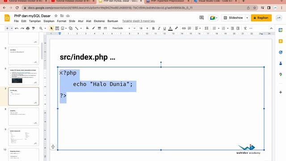Select the Paint format tool
286x161 pixels.
pyautogui.click(x=34, y=28)
